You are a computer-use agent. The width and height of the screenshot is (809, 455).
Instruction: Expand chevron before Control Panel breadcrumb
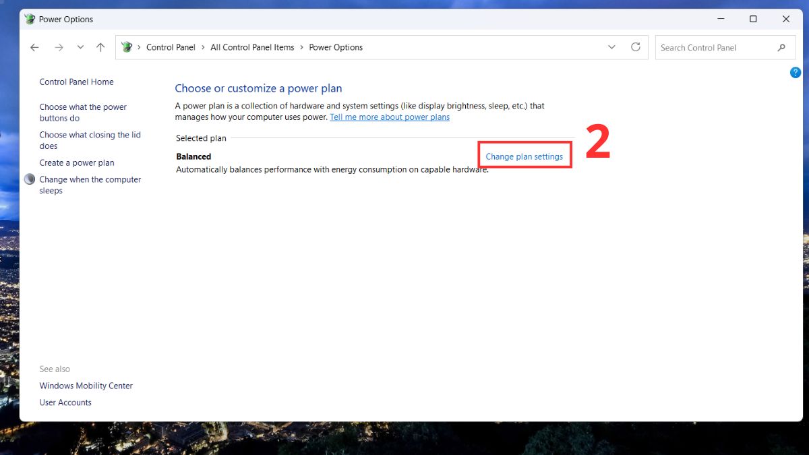click(139, 47)
